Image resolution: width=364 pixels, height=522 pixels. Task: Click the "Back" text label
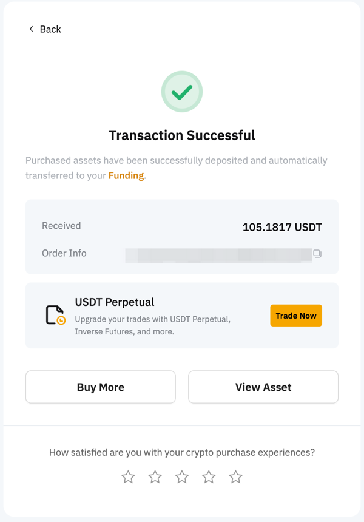pyautogui.click(x=50, y=29)
